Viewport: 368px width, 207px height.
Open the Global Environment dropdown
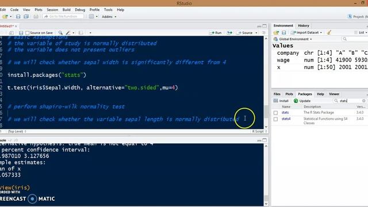[x=293, y=39]
